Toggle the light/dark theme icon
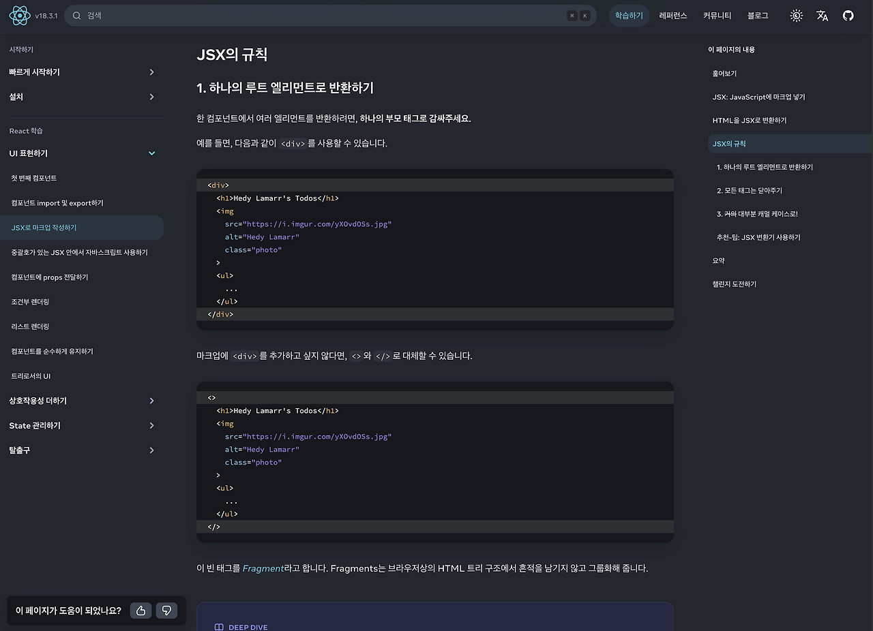This screenshot has width=873, height=631. click(796, 16)
